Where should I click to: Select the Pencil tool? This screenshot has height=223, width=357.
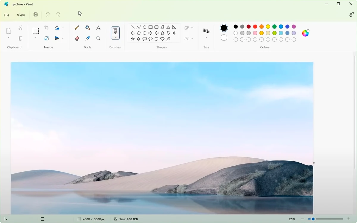[77, 28]
